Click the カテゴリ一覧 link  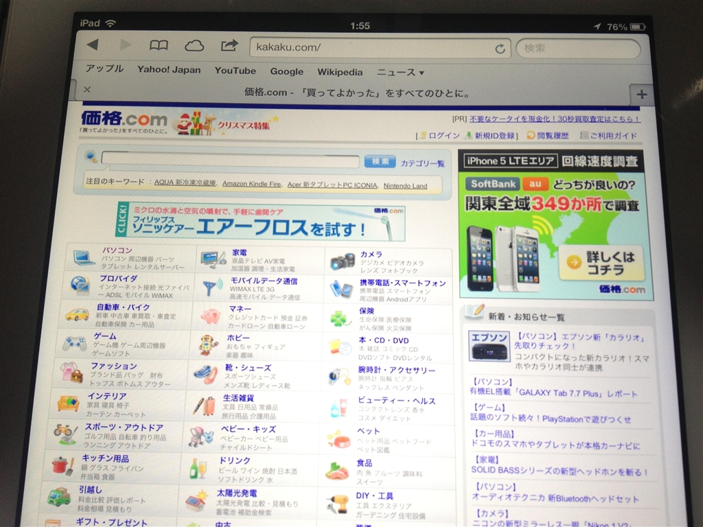(422, 163)
